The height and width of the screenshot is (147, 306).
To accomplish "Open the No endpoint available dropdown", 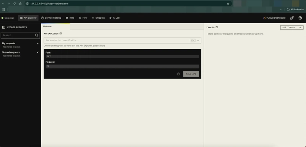I will click(122, 40).
